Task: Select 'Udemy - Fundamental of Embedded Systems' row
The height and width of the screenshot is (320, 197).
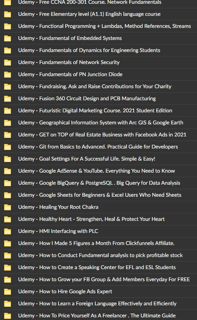Action: point(70,38)
